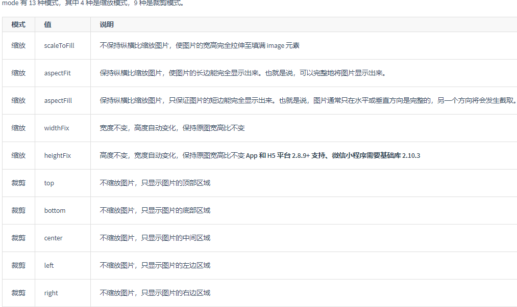Click '裁剪' in the left row

coord(18,266)
